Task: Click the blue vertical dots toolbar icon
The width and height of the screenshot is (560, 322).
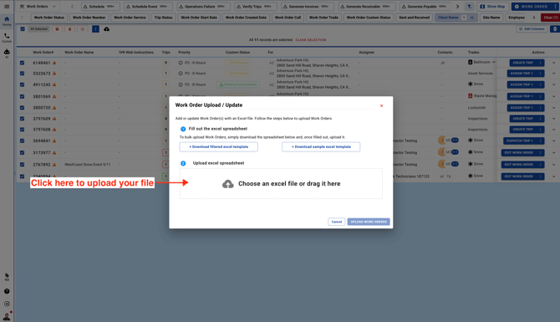Action: (x=95, y=29)
